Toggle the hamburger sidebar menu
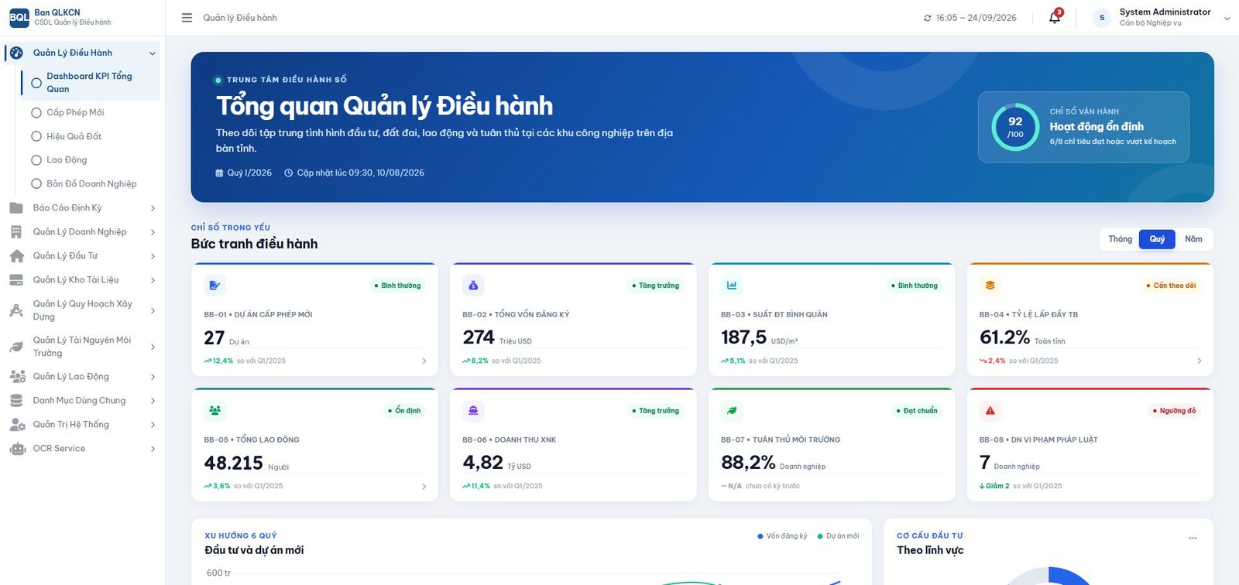 [x=187, y=17]
